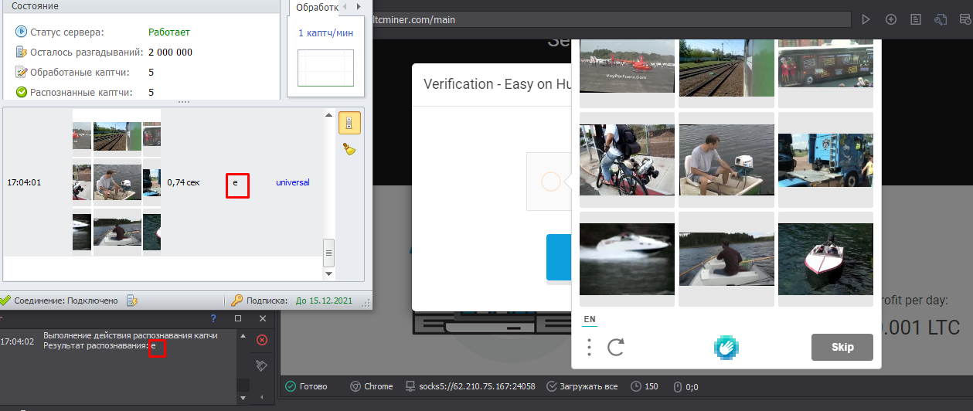The image size is (973, 411).
Task: Click the right arrow to scroll tabs
Action: tap(359, 7)
